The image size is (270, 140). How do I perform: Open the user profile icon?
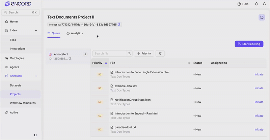tap(264, 4)
